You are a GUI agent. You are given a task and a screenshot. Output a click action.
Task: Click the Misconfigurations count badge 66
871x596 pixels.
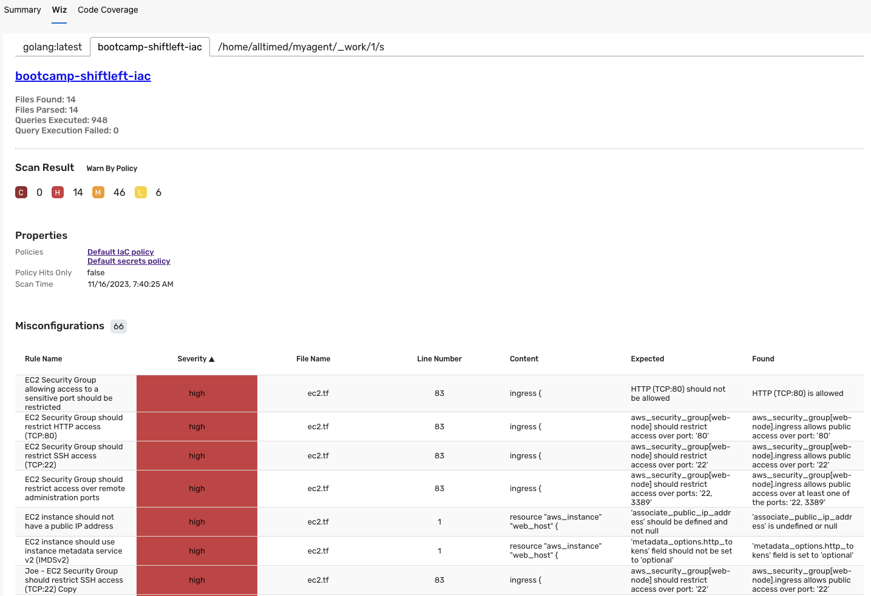click(x=118, y=326)
